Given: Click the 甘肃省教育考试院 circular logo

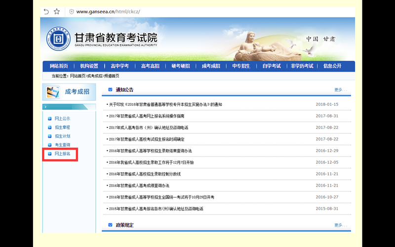Looking at the screenshot, I should [59, 39].
